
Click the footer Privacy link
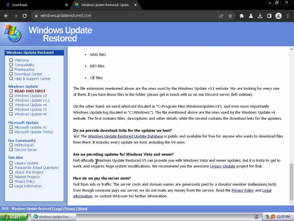[70, 209]
